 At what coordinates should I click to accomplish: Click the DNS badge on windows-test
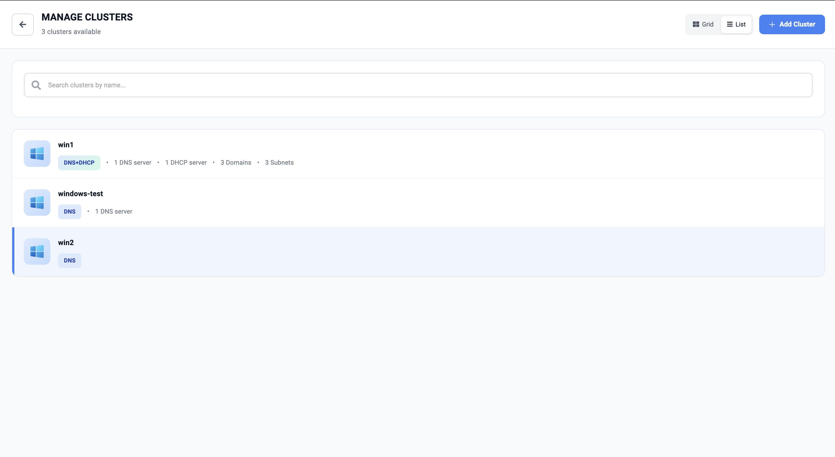pyautogui.click(x=69, y=211)
